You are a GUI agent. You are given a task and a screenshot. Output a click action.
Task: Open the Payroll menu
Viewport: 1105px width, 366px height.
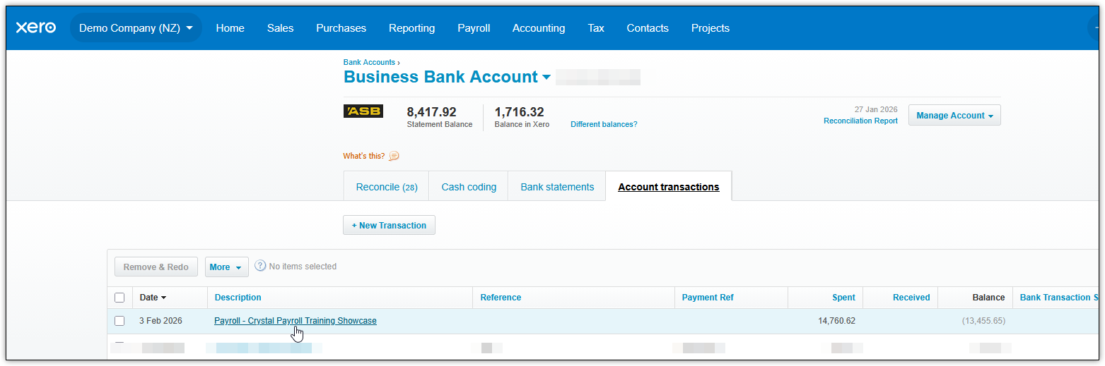coord(474,28)
